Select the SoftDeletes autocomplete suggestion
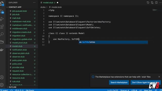This screenshot has height=91, width=162. click(x=113, y=42)
